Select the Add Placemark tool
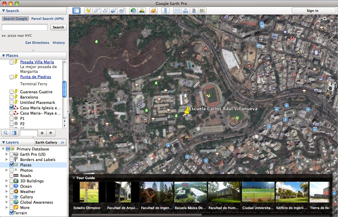338x217 pixels. tap(88, 10)
